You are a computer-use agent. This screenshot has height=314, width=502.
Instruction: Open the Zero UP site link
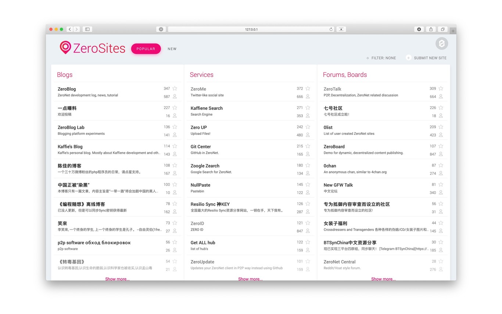pos(199,127)
